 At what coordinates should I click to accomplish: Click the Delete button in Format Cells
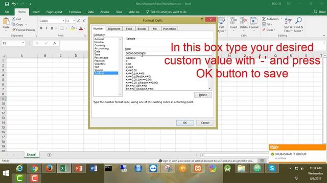(203, 95)
